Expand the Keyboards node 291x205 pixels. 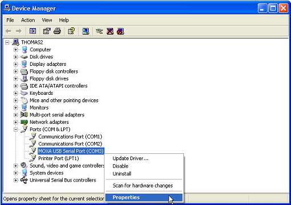click(16, 93)
